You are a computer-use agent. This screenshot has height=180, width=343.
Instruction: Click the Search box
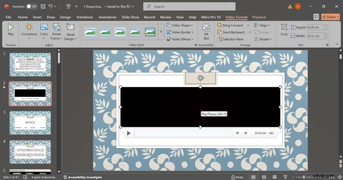click(x=189, y=6)
